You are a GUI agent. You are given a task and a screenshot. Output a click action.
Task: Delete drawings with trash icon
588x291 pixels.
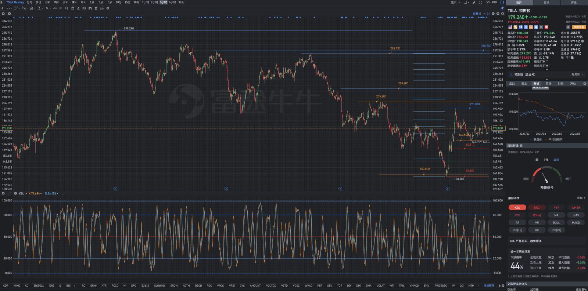point(96,8)
